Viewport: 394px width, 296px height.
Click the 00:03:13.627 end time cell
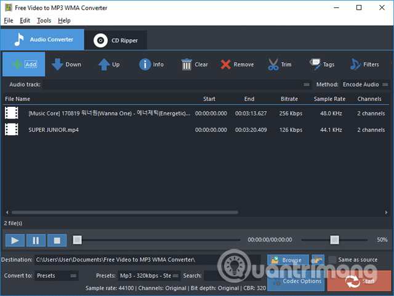(x=251, y=114)
